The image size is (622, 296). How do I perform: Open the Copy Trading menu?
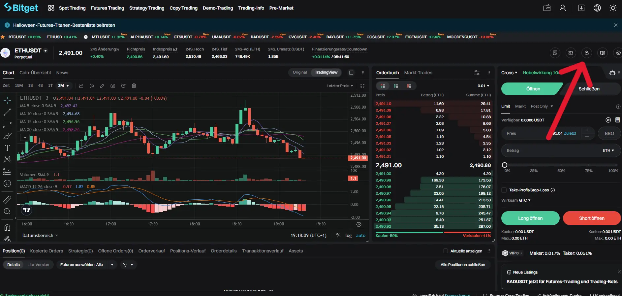[183, 8]
